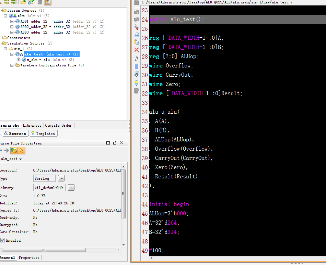Open Find with the binoculars icon
This screenshot has width=326, height=265.
click(x=136, y=74)
